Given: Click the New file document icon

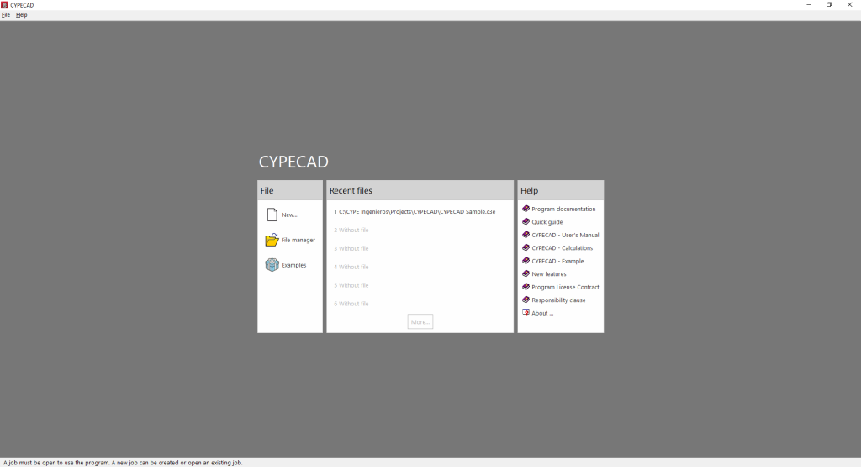Looking at the screenshot, I should tap(272, 215).
